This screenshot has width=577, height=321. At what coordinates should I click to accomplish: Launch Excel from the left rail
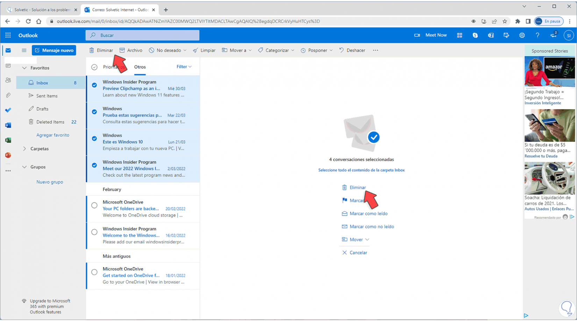pos(8,140)
